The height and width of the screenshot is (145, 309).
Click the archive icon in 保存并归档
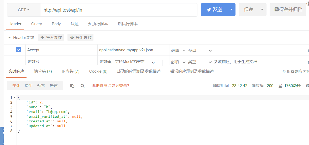pyautogui.click(x=277, y=9)
